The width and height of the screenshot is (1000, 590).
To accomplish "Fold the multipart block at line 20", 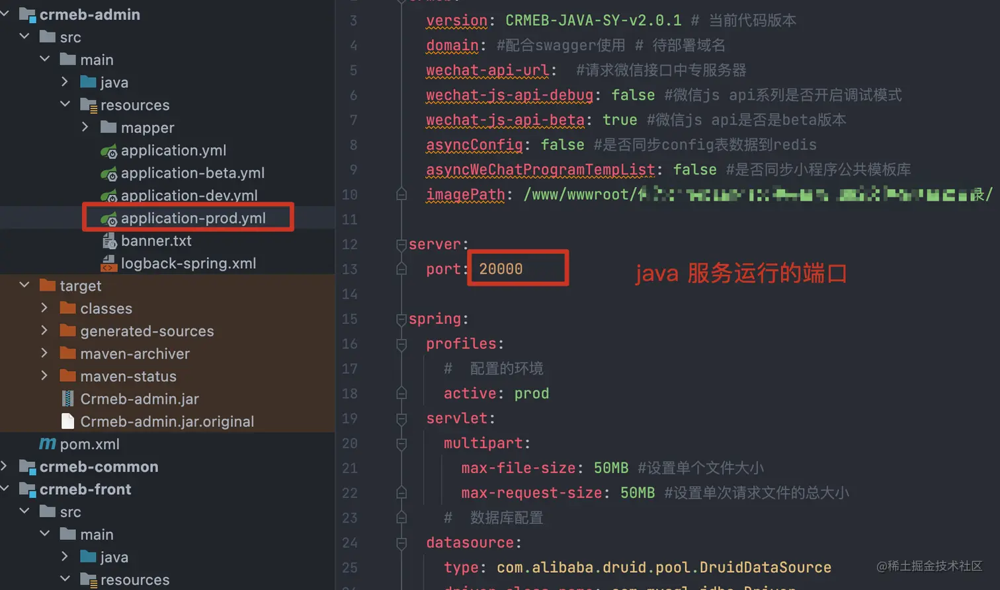I will pos(401,444).
